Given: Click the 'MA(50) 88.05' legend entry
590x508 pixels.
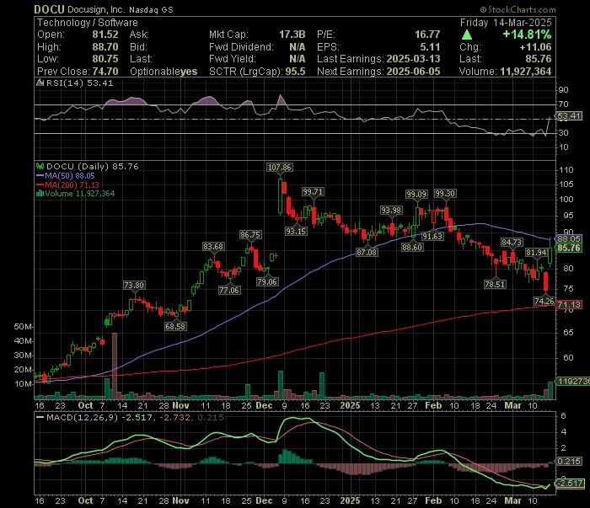Looking at the screenshot, I should (x=66, y=176).
